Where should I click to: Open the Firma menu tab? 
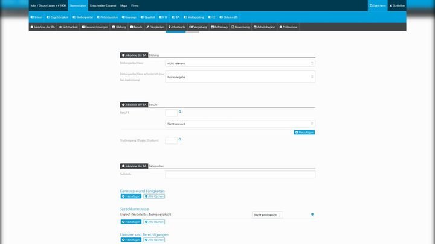coord(135,5)
